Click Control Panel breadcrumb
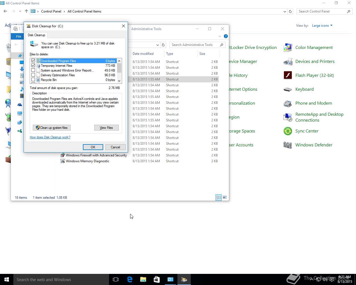 click(51, 11)
